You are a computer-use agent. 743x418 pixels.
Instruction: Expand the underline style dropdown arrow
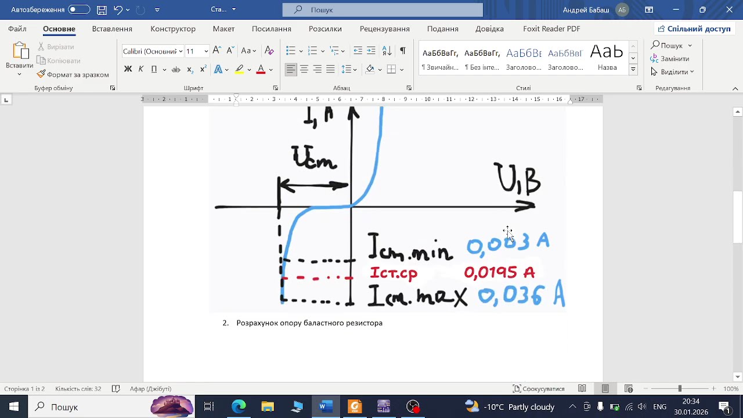point(164,70)
